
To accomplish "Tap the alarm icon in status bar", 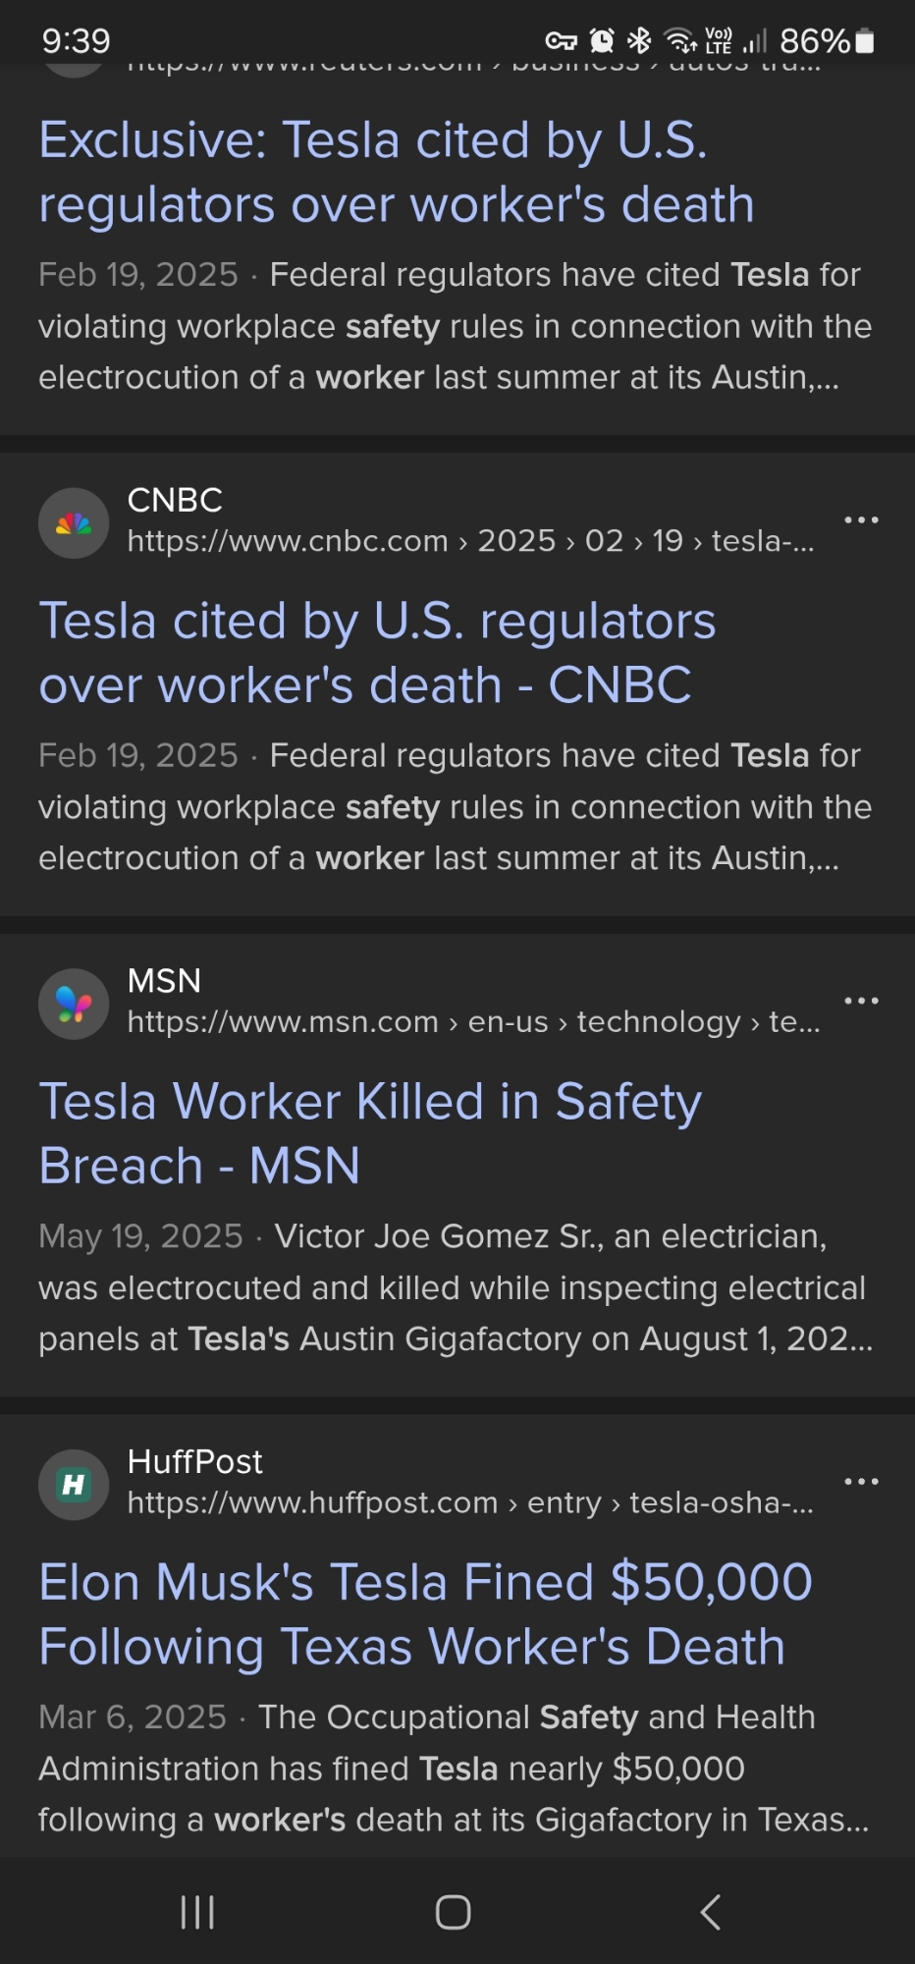I will point(602,40).
